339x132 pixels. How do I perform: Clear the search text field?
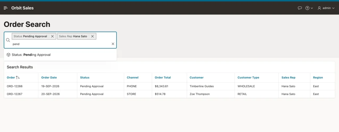point(113,44)
